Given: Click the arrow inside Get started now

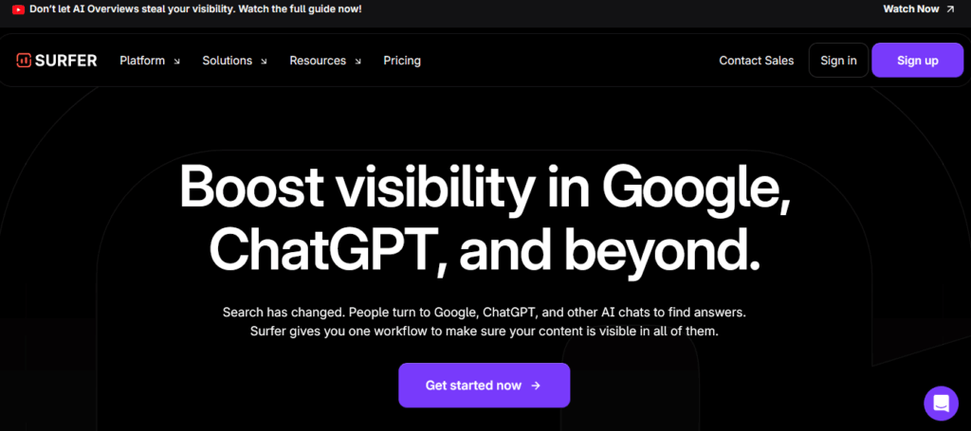Looking at the screenshot, I should click(x=536, y=386).
